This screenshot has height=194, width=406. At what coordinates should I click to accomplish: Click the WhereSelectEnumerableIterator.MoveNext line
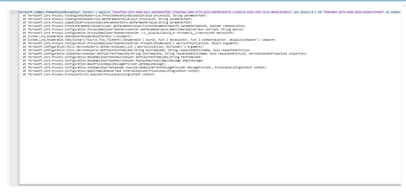(x=78, y=36)
